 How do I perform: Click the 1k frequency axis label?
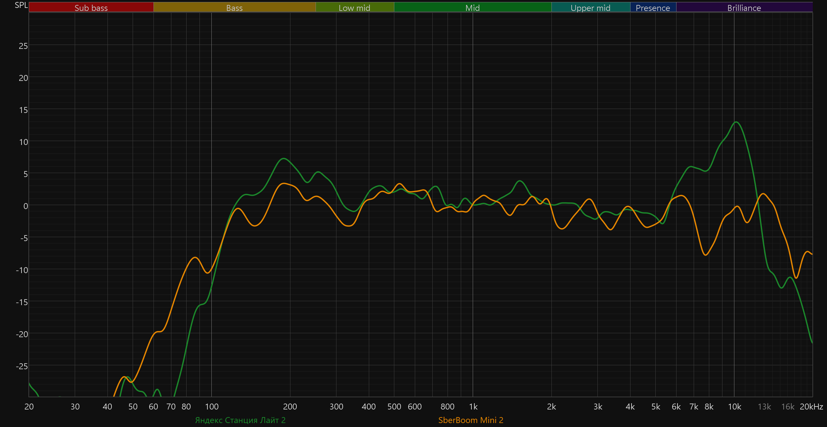[473, 407]
